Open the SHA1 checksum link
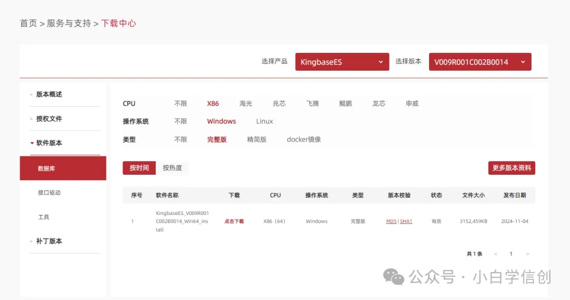 (x=406, y=221)
